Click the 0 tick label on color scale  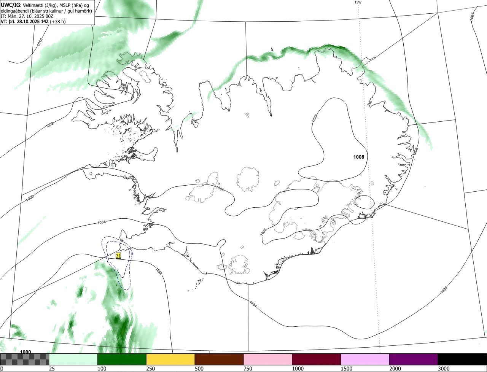[x=2, y=369]
